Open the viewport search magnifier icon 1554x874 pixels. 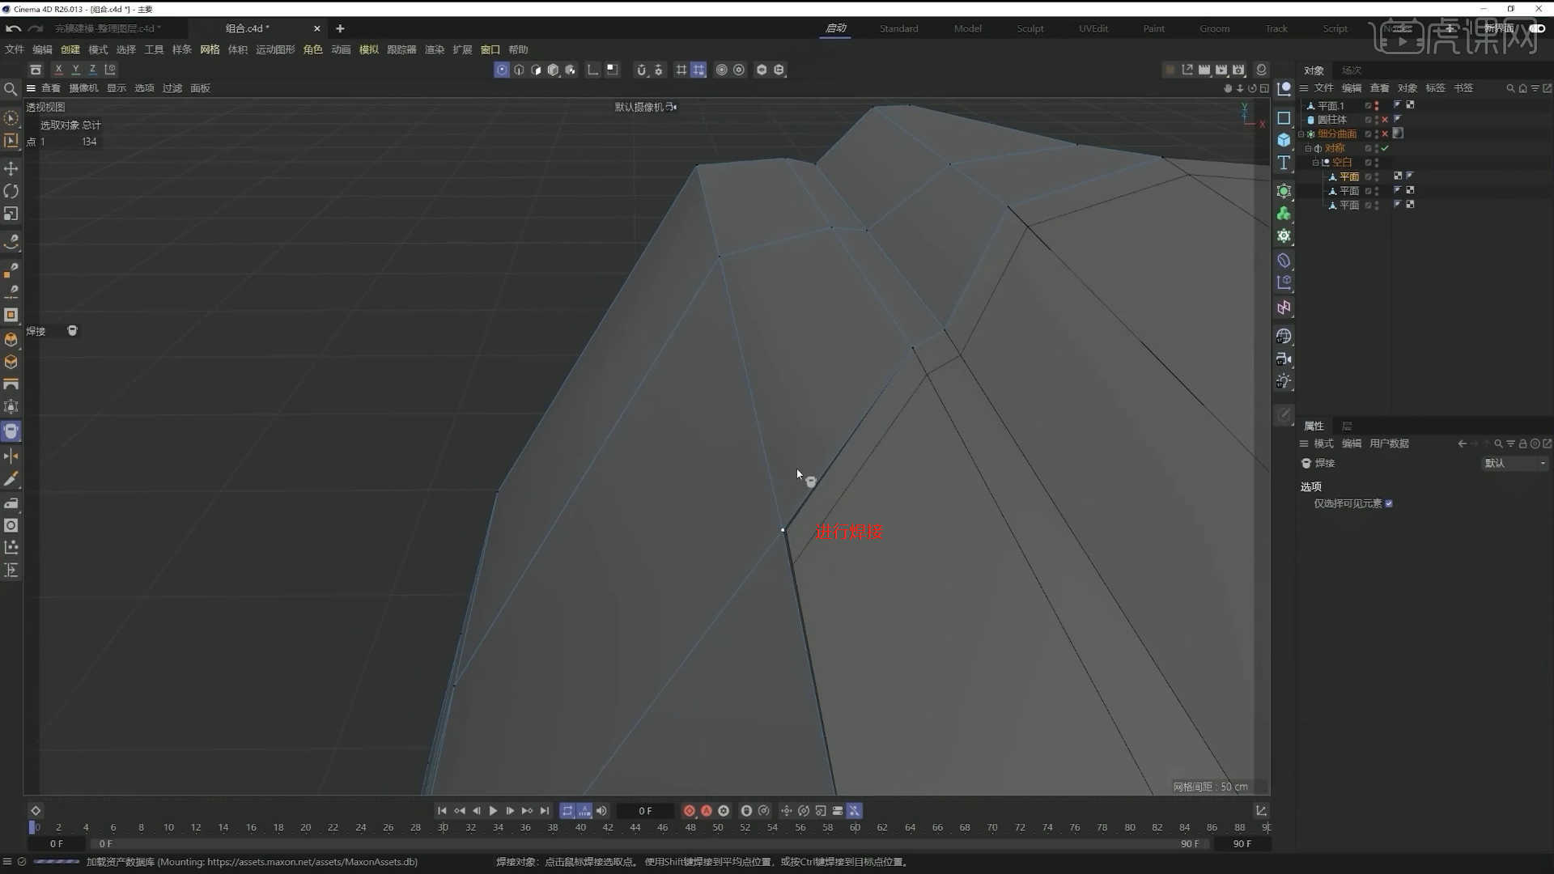11,89
